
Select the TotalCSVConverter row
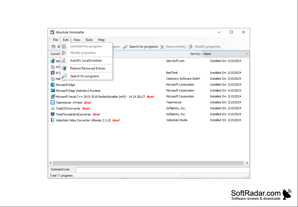[x=149, y=108]
